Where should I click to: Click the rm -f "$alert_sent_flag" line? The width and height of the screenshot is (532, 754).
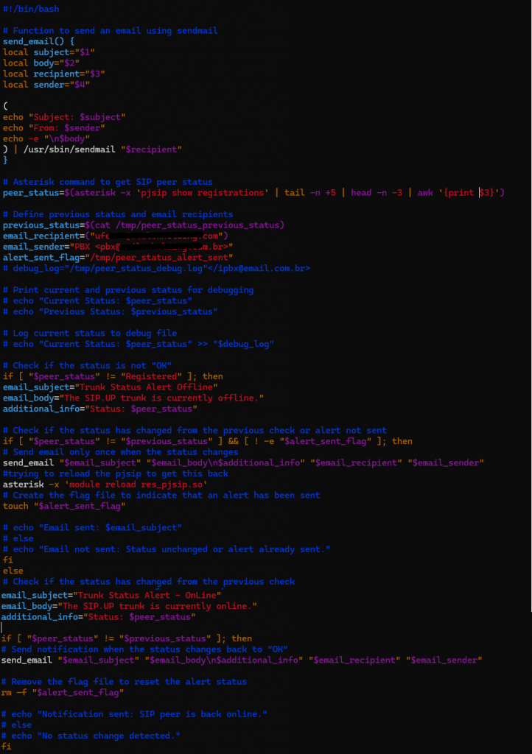click(x=62, y=692)
